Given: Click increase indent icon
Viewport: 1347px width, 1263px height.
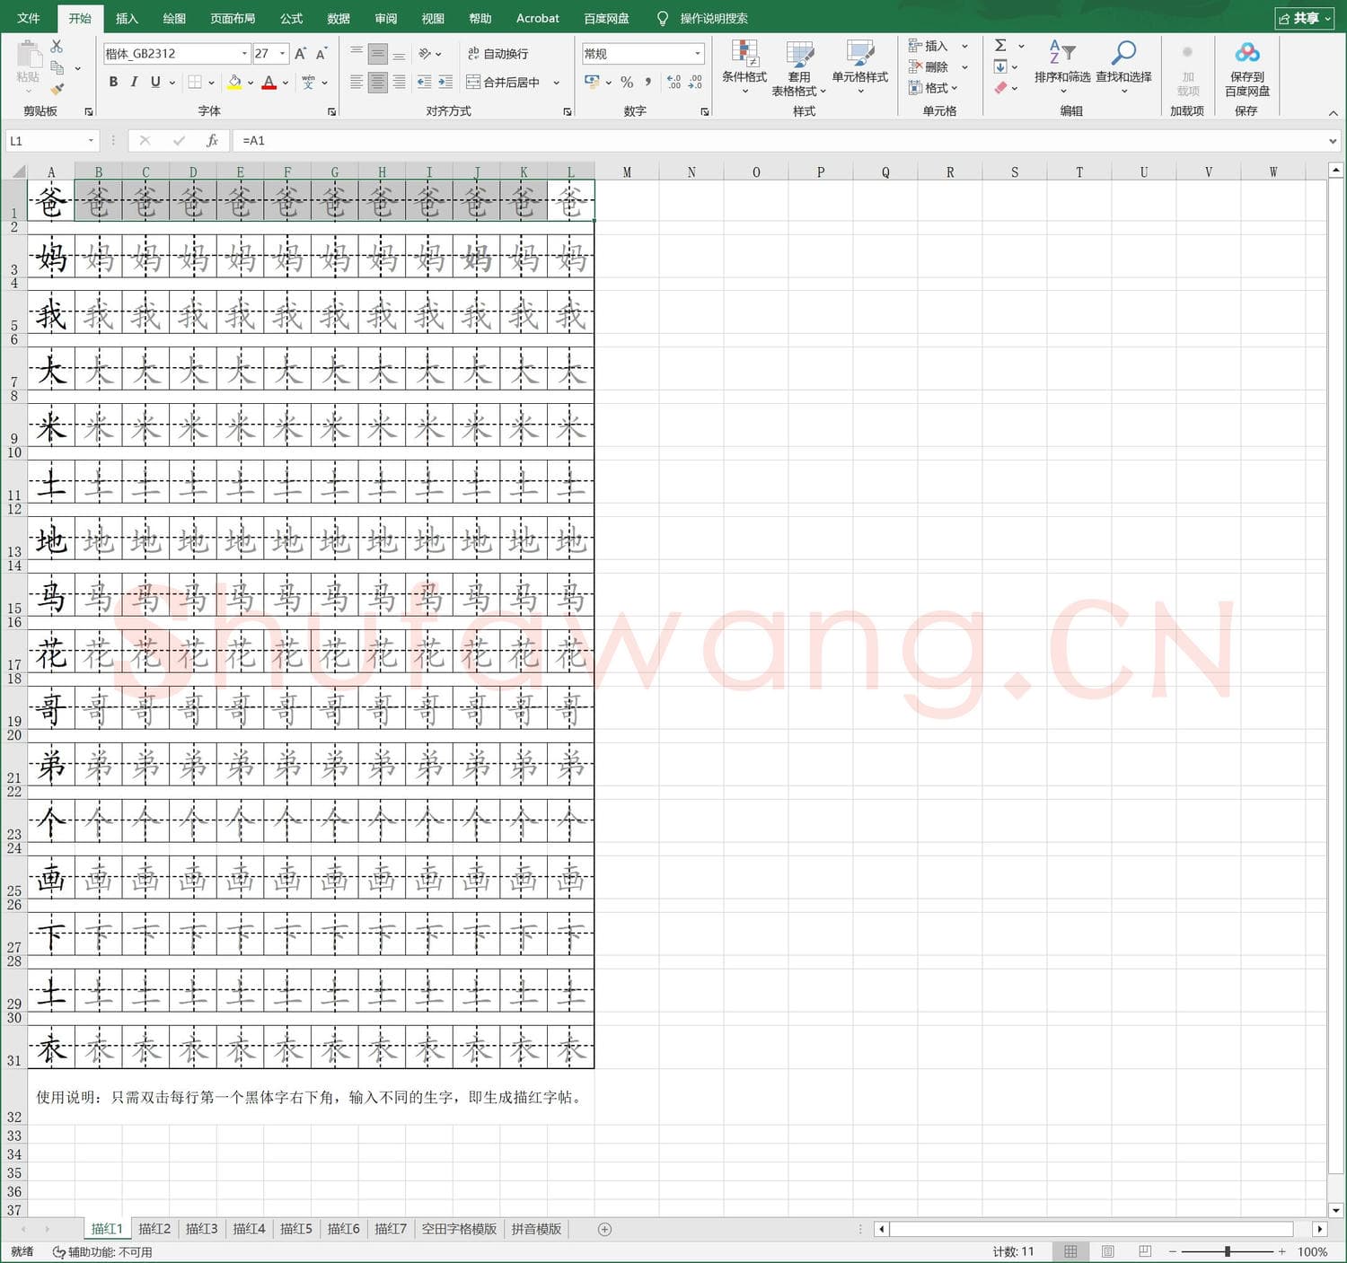Looking at the screenshot, I should [445, 82].
